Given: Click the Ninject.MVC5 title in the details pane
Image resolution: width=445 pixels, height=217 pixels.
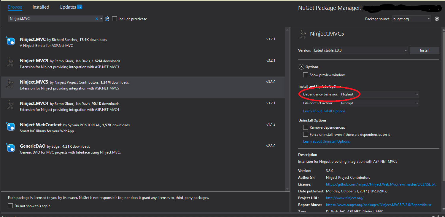Looking at the screenshot, I should pos(327,34).
